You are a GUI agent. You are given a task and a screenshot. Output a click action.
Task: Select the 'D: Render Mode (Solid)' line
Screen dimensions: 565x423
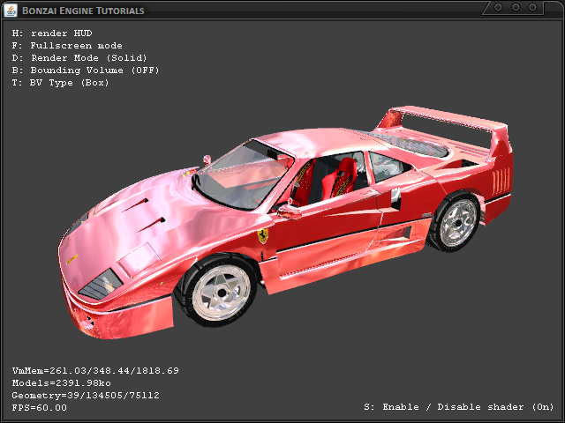79,58
